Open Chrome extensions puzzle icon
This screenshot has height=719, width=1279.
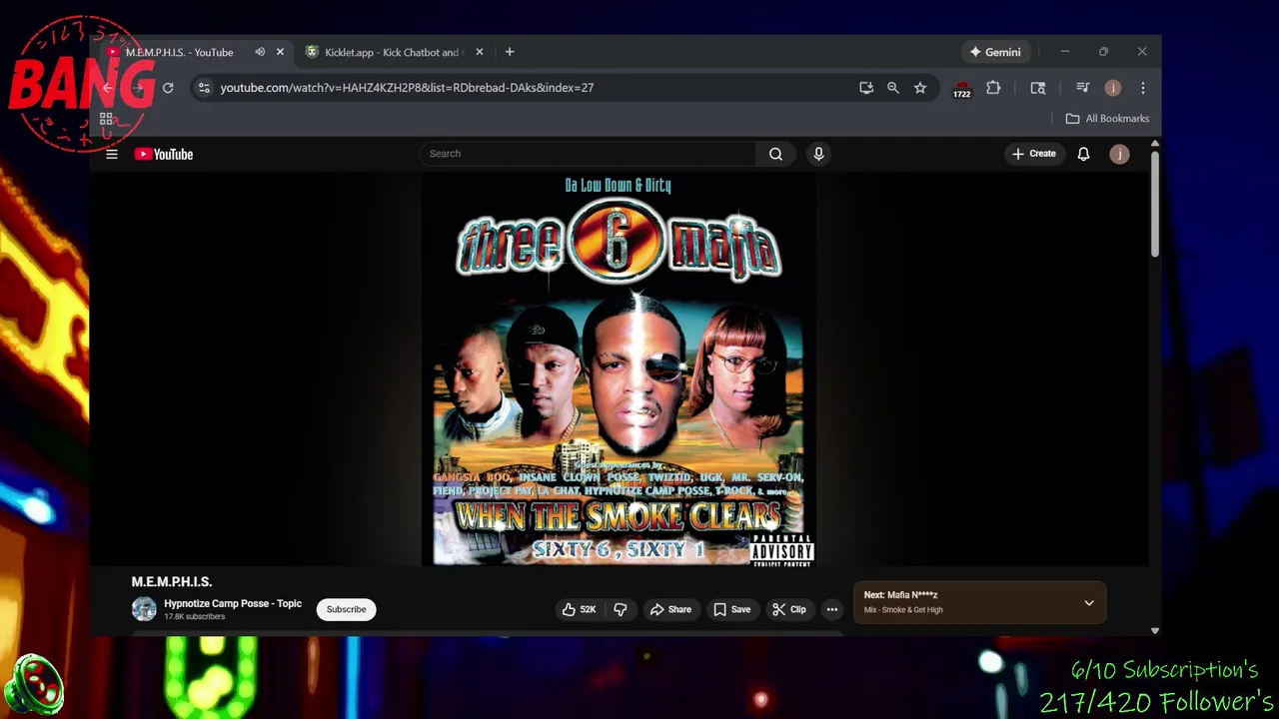click(993, 88)
